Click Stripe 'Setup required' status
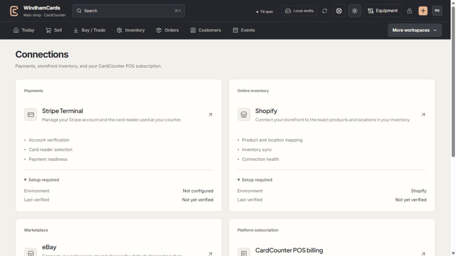 44,180
